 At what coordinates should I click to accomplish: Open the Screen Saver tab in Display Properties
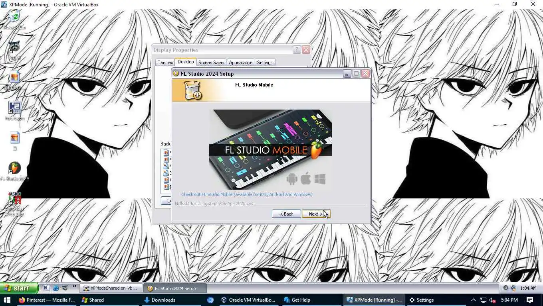click(211, 63)
